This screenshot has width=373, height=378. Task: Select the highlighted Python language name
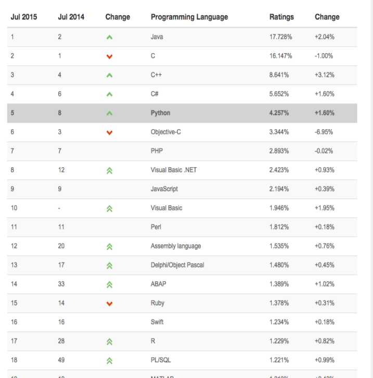coord(160,113)
